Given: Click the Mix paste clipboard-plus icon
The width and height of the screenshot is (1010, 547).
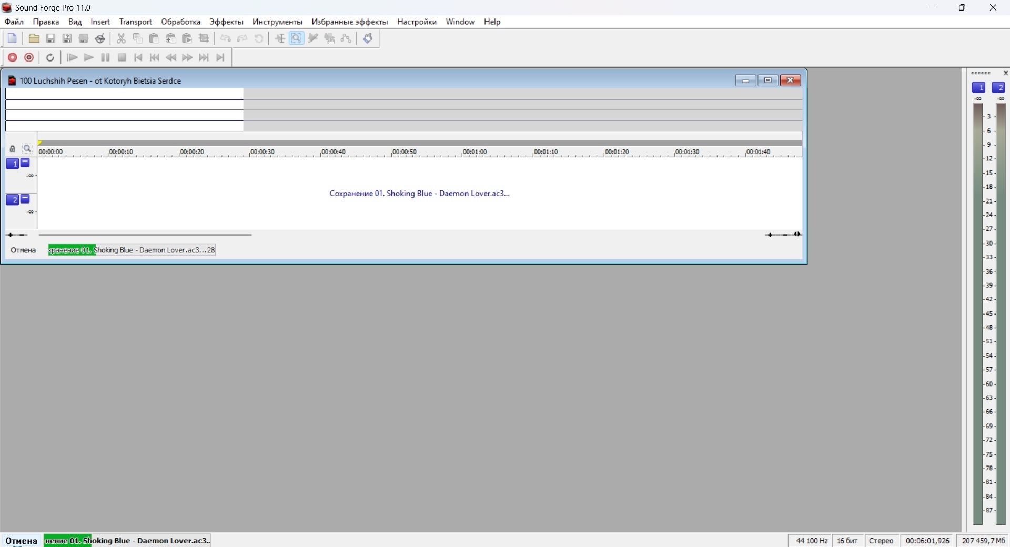Looking at the screenshot, I should pos(171,38).
